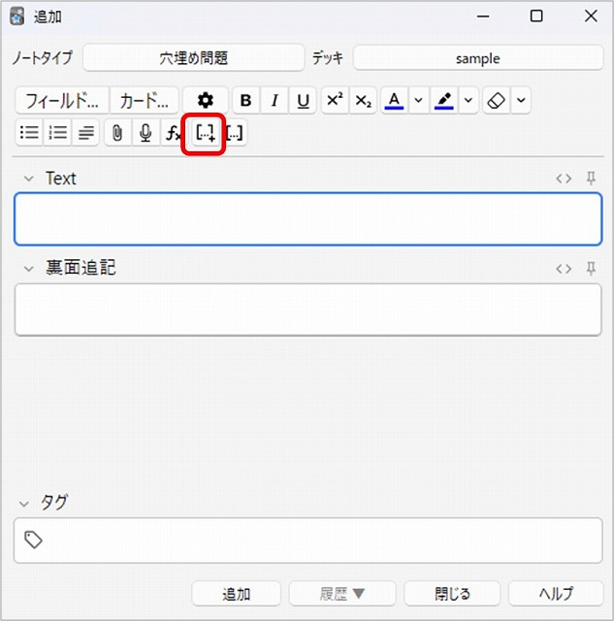The width and height of the screenshot is (614, 621).
Task: Insert an ordered numbered list
Action: [x=58, y=132]
